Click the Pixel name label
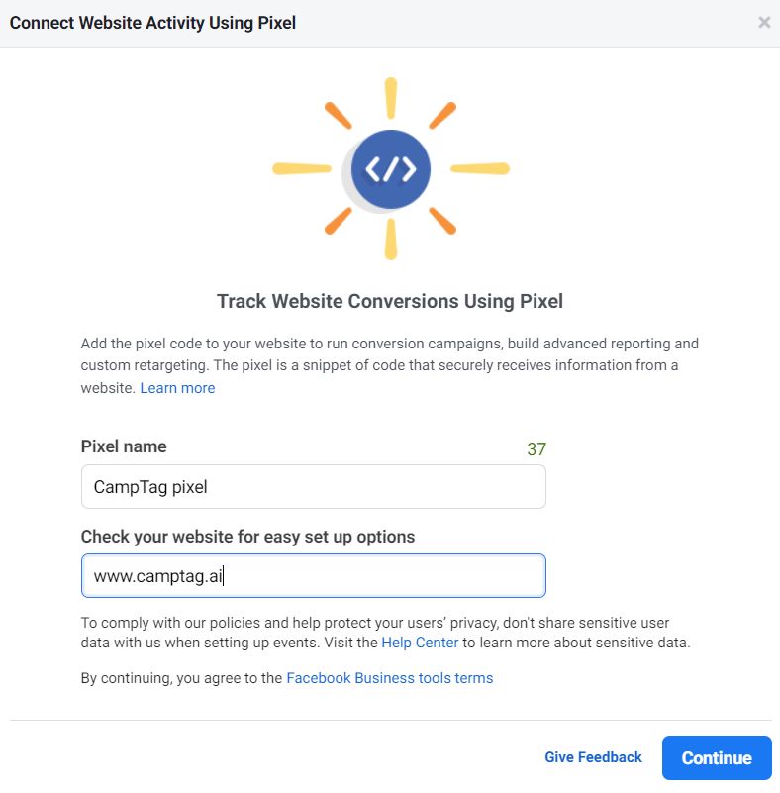 point(124,446)
